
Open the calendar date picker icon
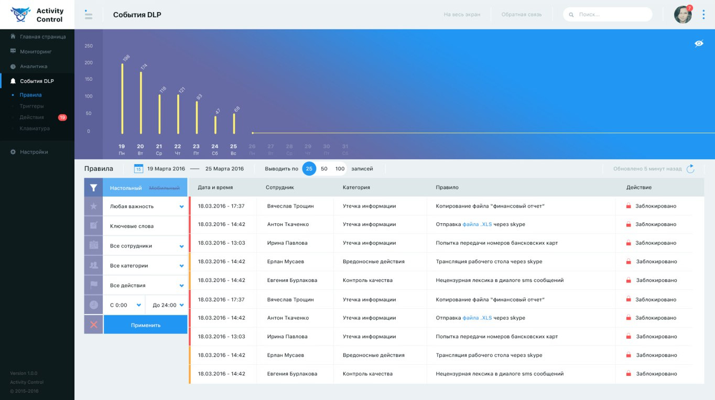pyautogui.click(x=138, y=169)
